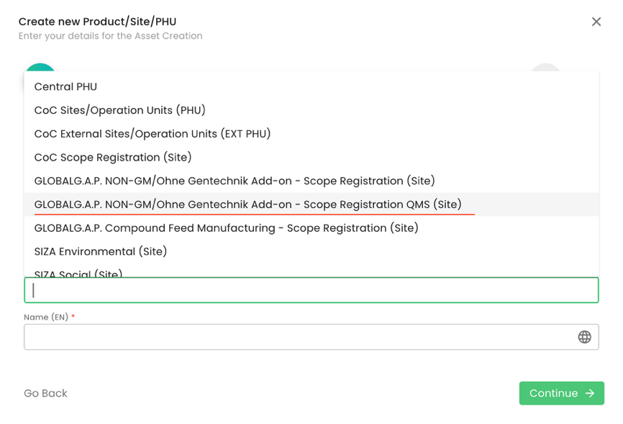Close the Create new Product/Site/PHU dialog

596,22
